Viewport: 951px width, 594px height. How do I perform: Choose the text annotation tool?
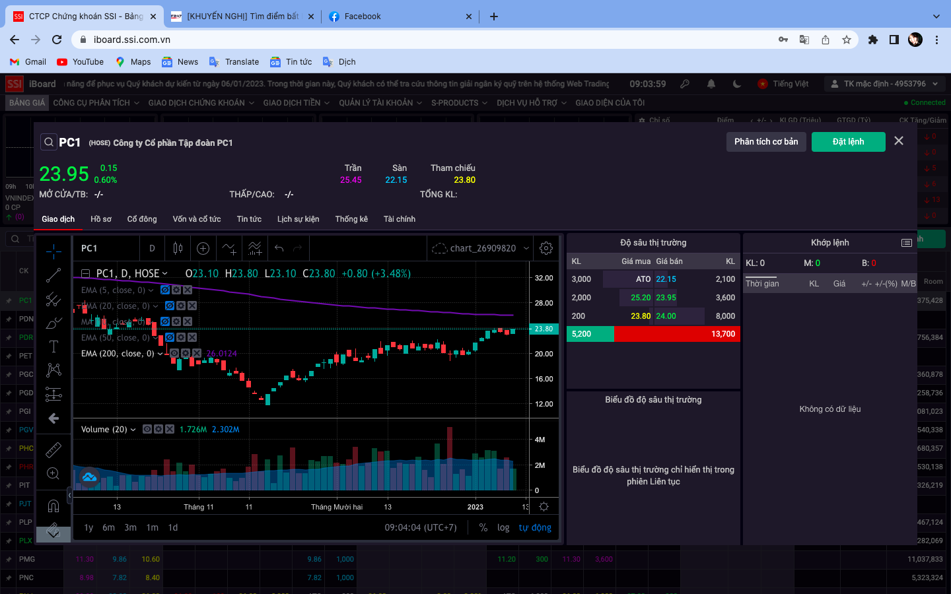(x=53, y=346)
